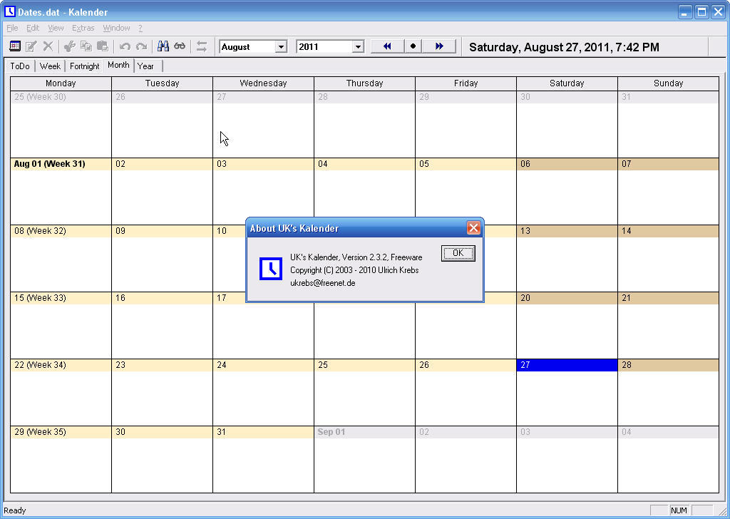Open the View menu
The image size is (730, 519).
click(56, 28)
